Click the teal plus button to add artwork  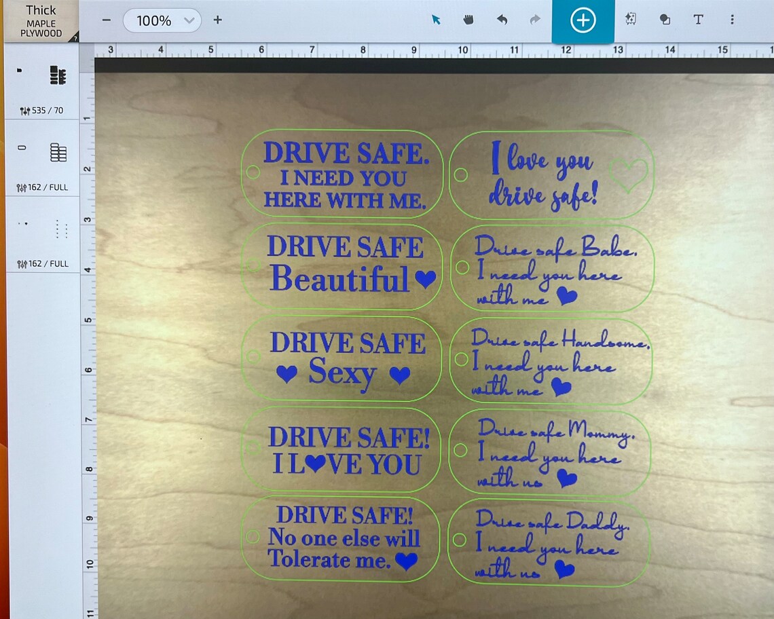(583, 20)
